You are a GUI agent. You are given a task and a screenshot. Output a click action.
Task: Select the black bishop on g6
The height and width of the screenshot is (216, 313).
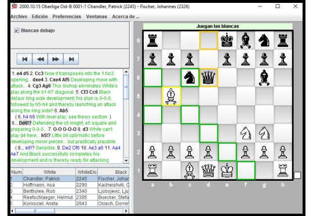[x=264, y=77]
